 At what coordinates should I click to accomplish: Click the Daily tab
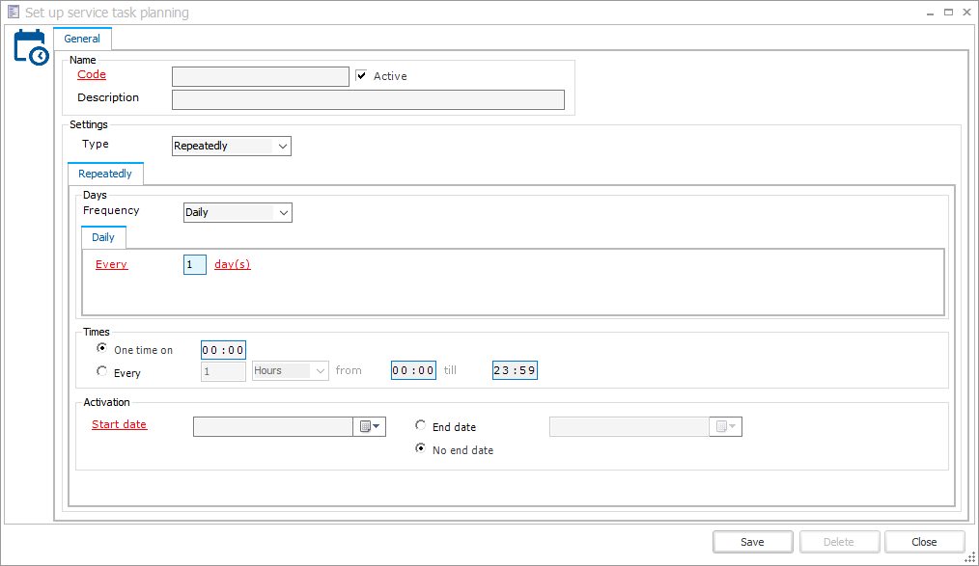103,237
